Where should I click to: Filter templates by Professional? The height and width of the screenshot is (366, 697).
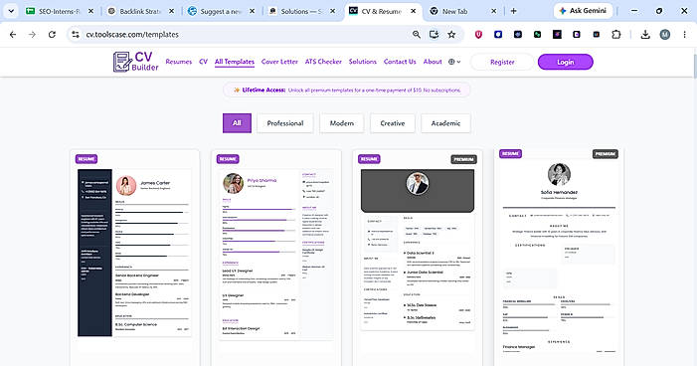(285, 123)
